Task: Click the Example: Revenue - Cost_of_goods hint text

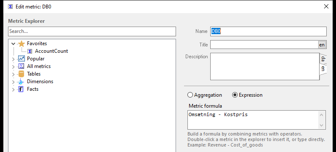Action: pos(225,145)
